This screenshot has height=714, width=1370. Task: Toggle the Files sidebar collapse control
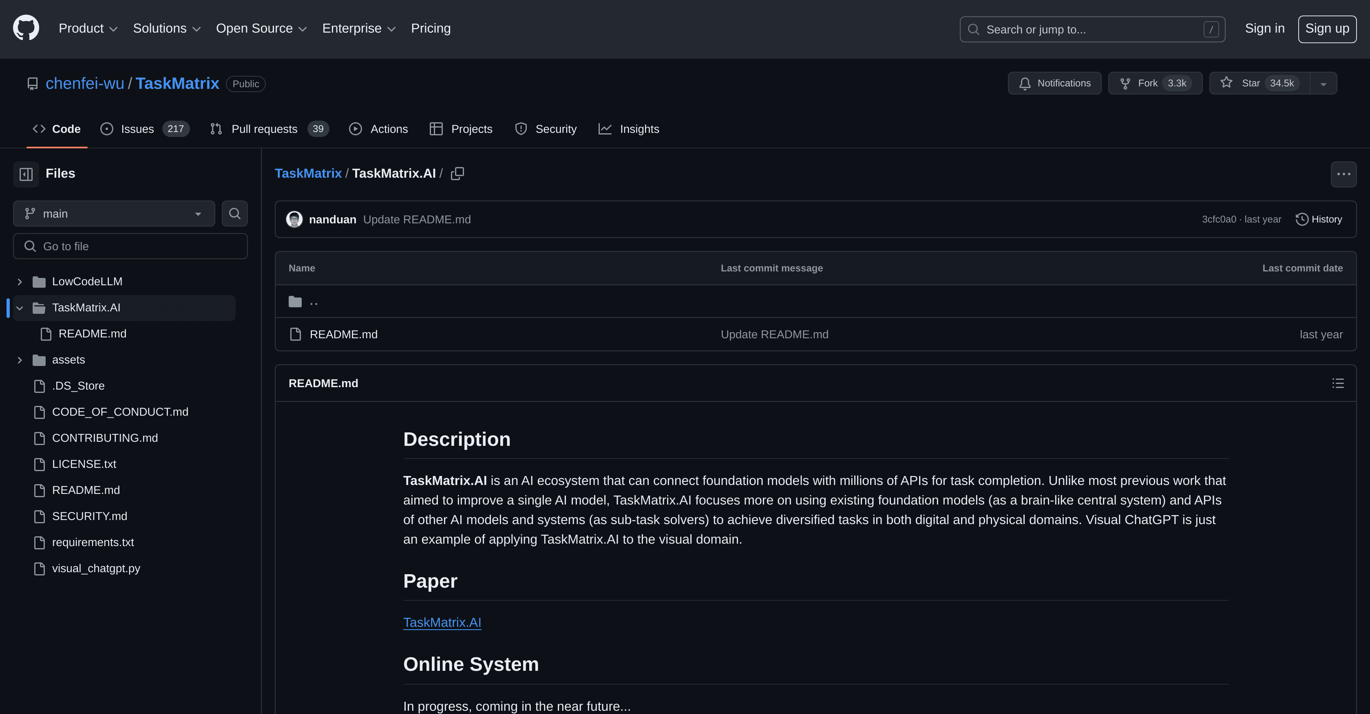coord(26,174)
